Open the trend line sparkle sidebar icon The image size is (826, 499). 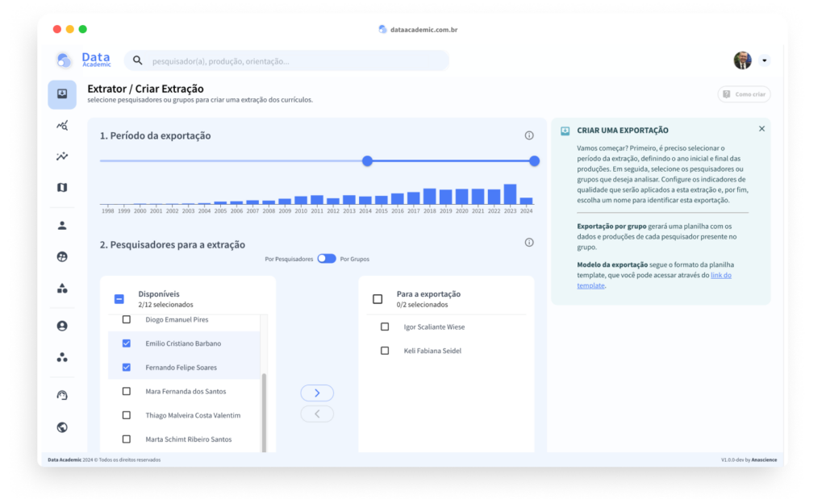(x=62, y=156)
